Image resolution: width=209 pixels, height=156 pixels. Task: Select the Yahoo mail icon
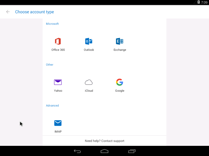pos(58,82)
